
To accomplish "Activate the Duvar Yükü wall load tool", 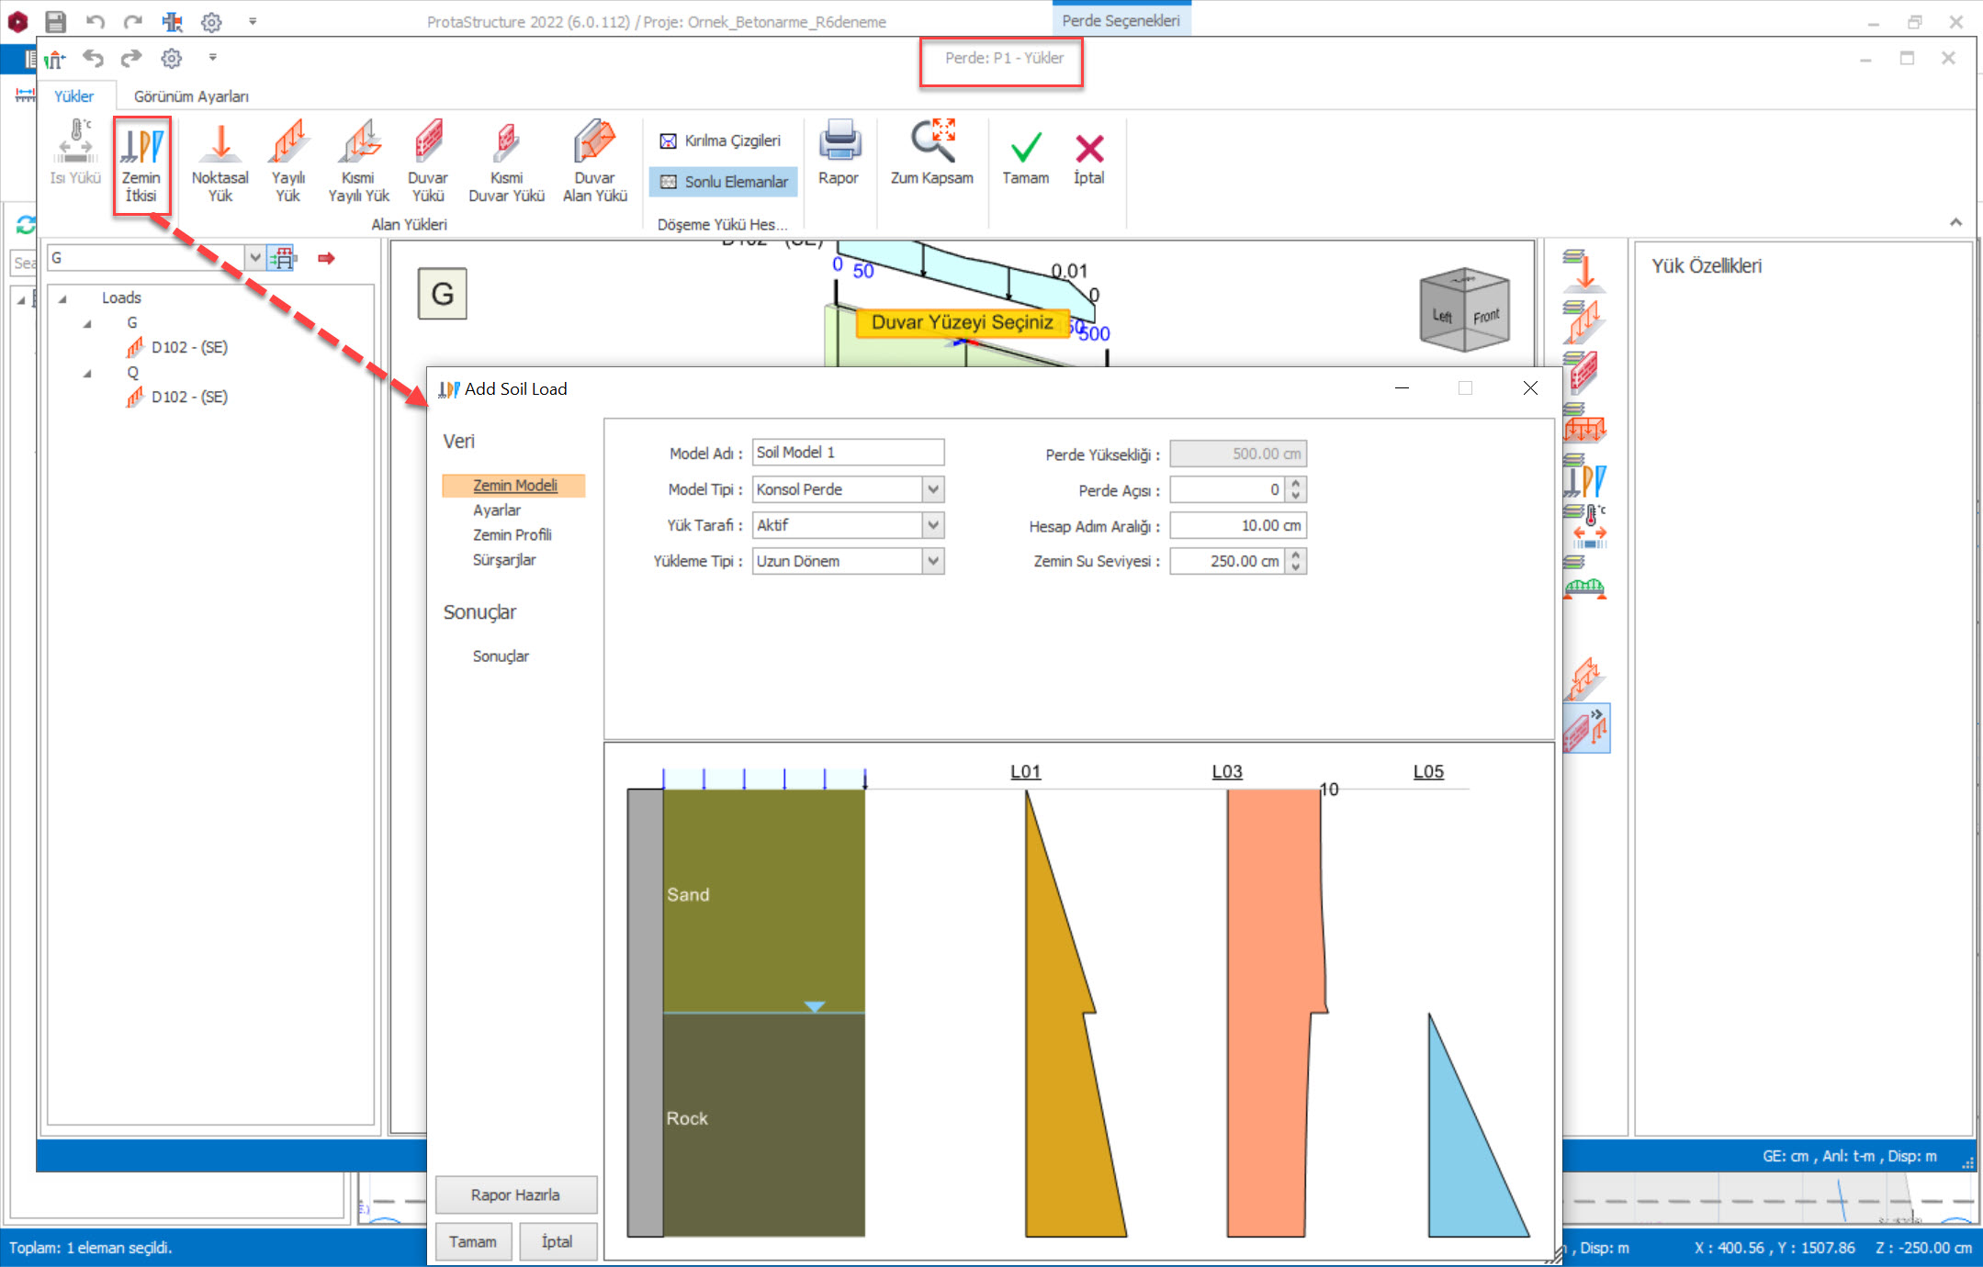I will click(x=428, y=163).
